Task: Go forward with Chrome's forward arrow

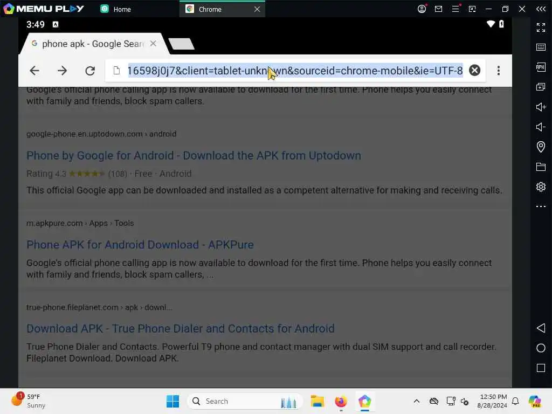Action: [x=63, y=71]
